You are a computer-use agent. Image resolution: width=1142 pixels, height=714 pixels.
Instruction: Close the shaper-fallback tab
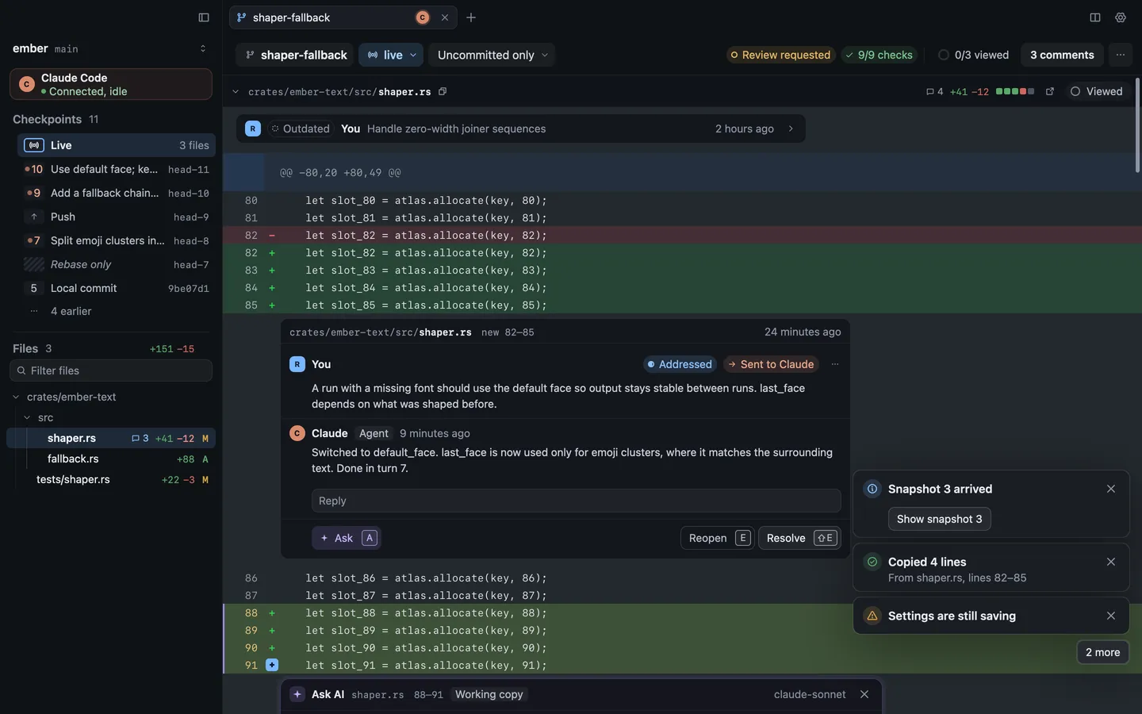445,17
